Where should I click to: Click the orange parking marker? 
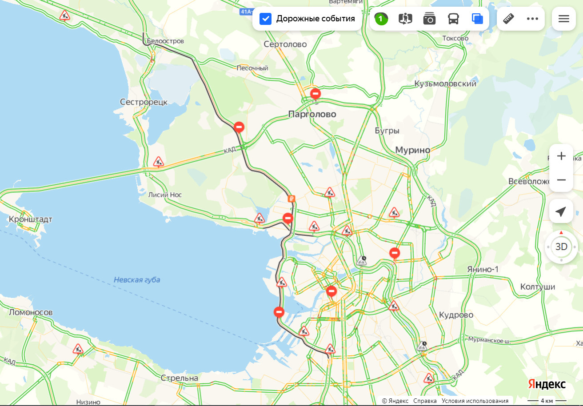[x=291, y=199]
